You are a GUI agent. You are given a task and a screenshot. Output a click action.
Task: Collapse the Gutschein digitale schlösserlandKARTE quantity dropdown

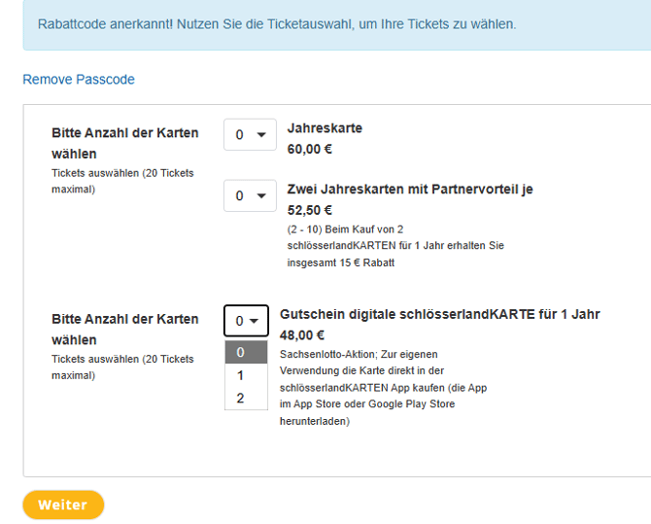246,321
